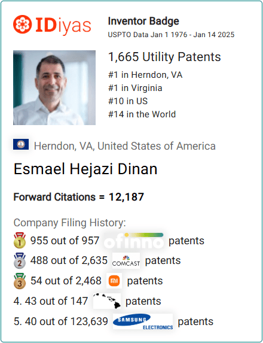
Task: Click the gold first-place medal icon
Action: pos(20,240)
